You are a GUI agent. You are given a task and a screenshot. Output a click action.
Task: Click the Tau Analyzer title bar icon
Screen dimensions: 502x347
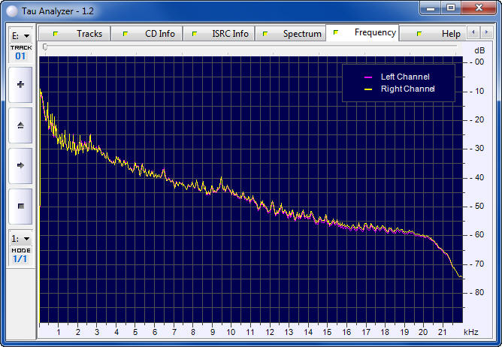coord(12,8)
